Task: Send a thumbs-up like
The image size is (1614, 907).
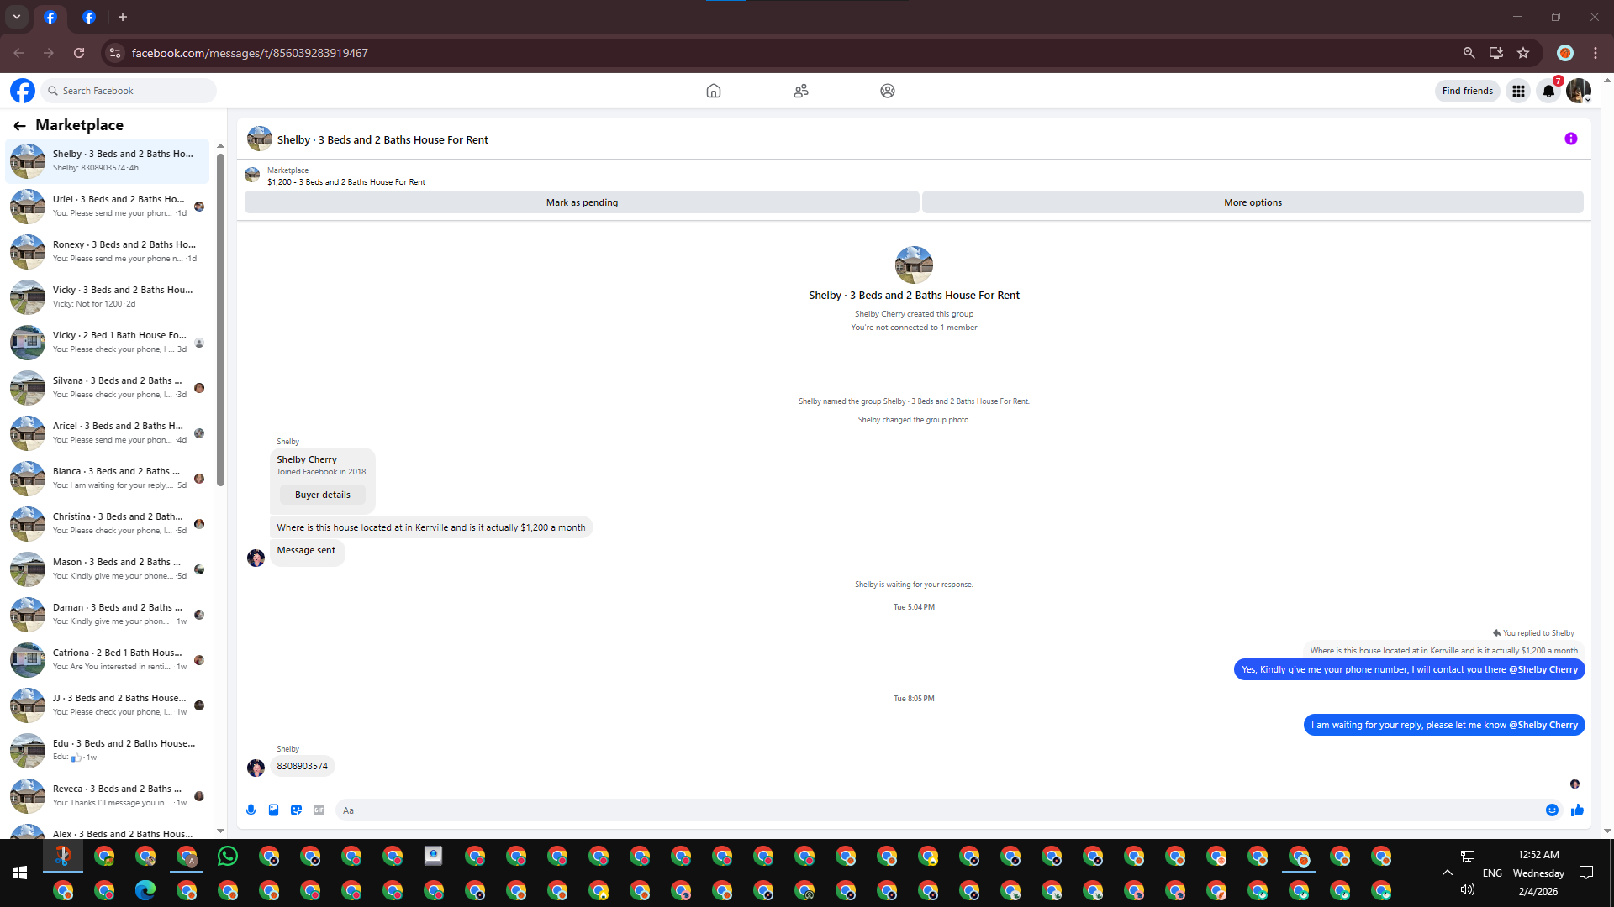Action: (1577, 810)
